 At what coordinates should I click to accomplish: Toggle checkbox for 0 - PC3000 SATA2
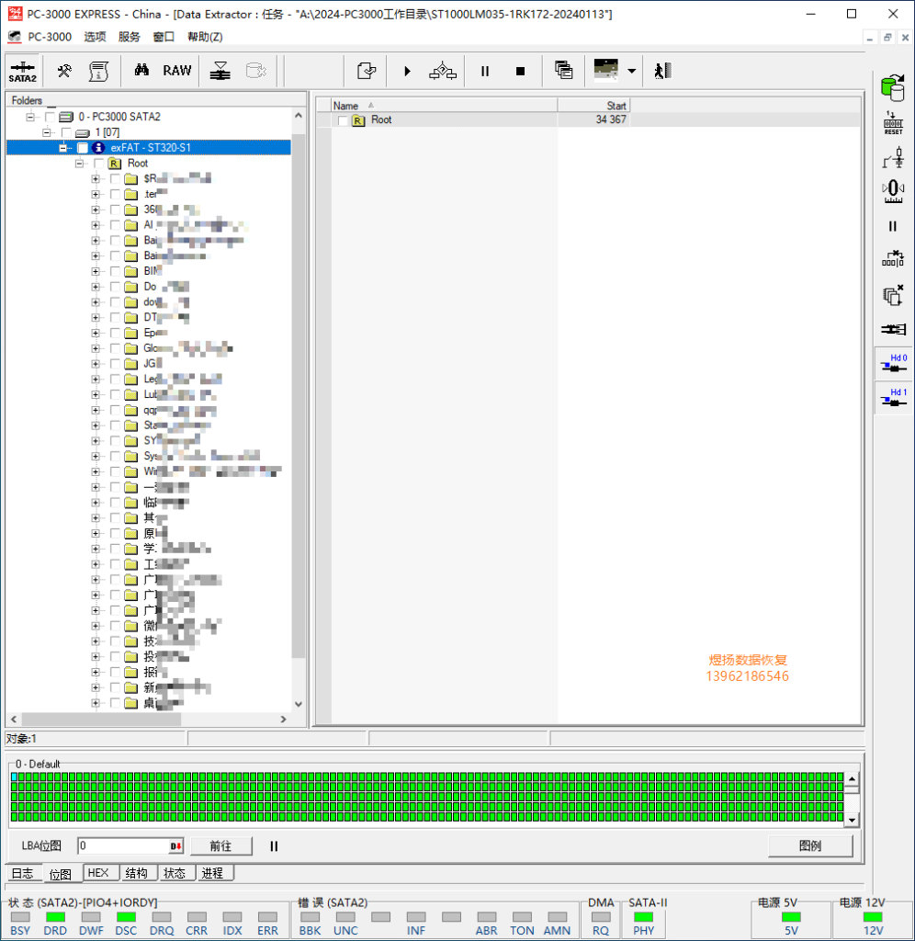pyautogui.click(x=50, y=117)
